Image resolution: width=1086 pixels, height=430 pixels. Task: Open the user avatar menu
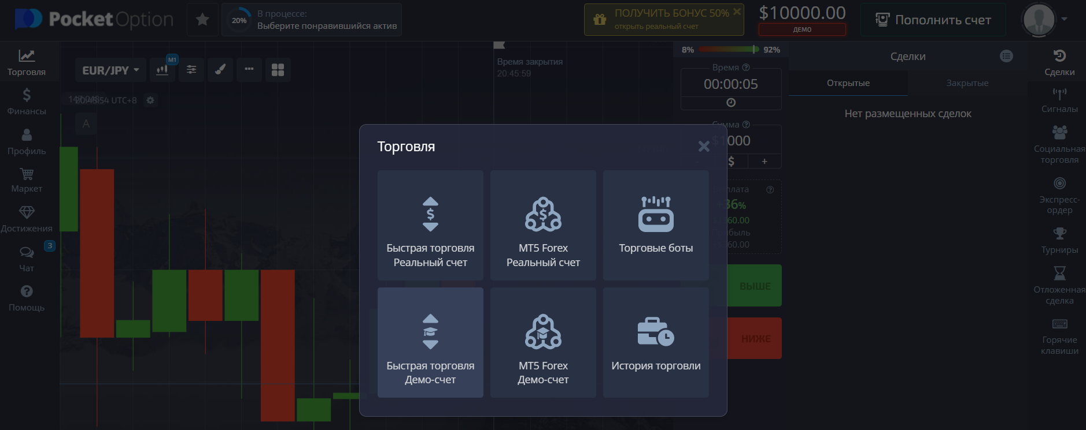coord(1045,19)
